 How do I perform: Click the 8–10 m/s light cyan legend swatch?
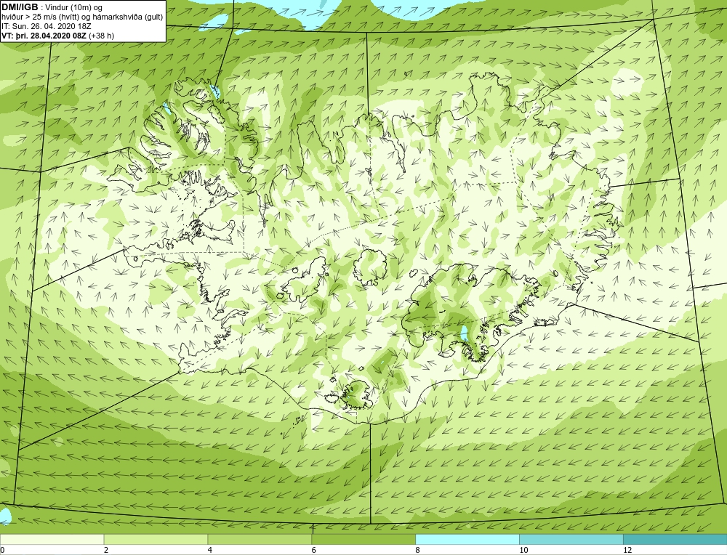coord(467,539)
